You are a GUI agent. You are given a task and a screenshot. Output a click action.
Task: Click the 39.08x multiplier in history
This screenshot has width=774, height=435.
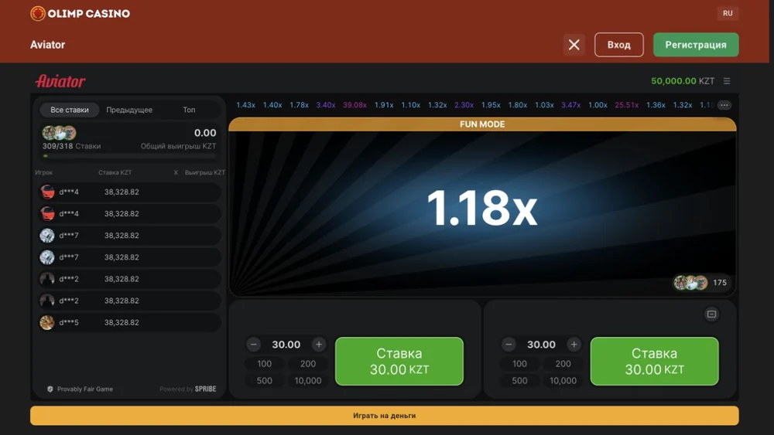point(354,105)
